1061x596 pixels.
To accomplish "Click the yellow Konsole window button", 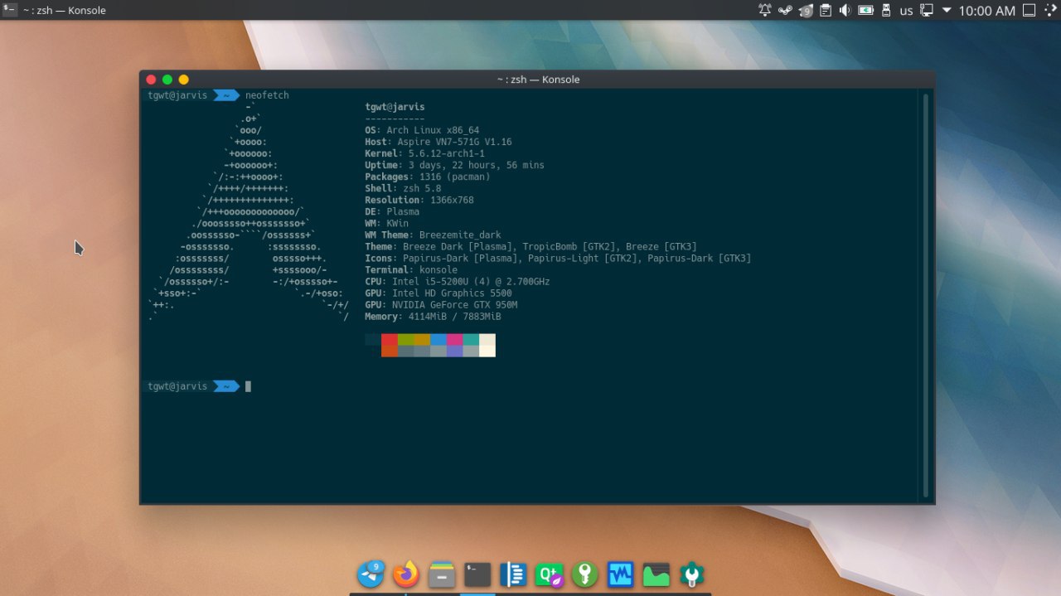I will [184, 80].
